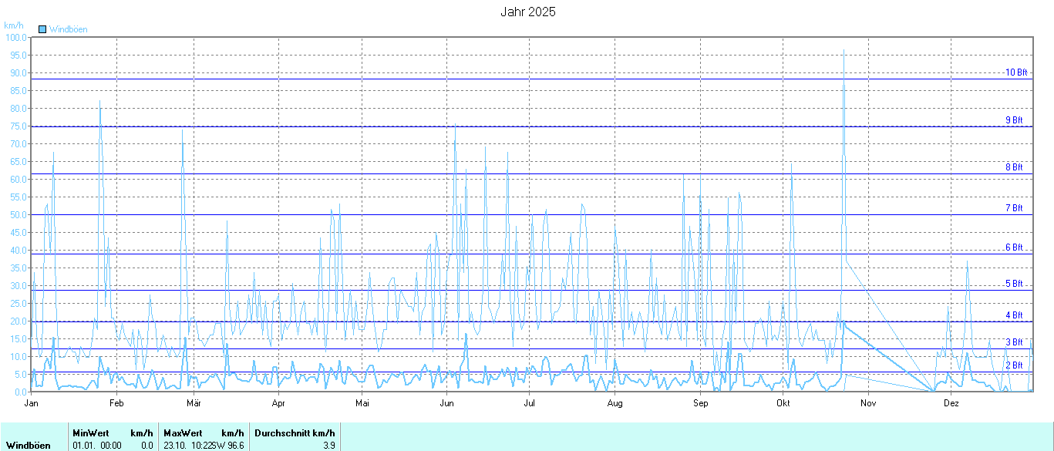Click the 3 Bft threshold label
This screenshot has width=1054, height=451.
(1014, 342)
